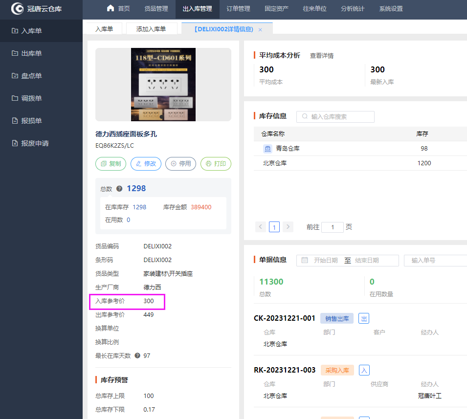Click the 在库库存 1298 value

pos(139,207)
